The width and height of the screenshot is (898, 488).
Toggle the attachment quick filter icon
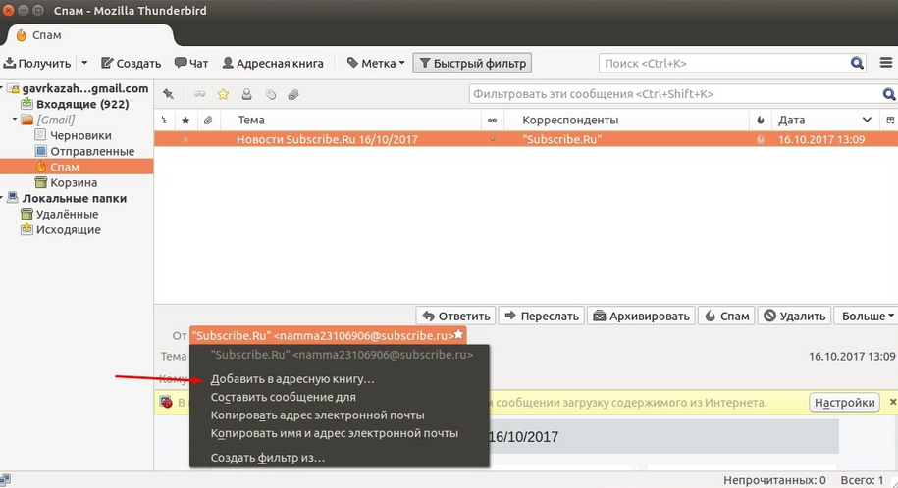point(293,94)
